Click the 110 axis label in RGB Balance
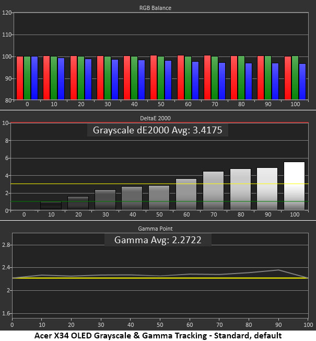 (x=6, y=35)
